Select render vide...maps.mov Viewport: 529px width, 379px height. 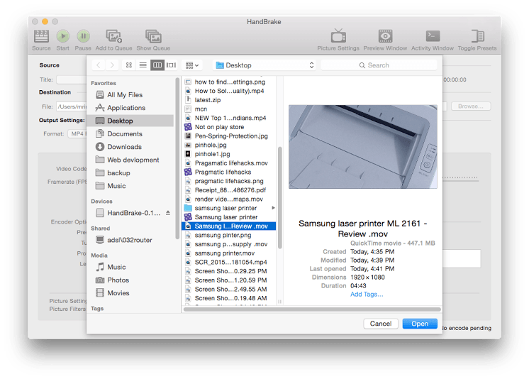click(229, 199)
